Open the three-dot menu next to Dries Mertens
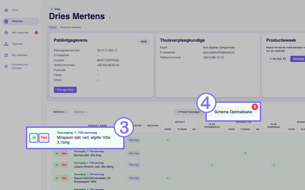The width and height of the screenshot is (305, 190). pyautogui.click(x=110, y=18)
